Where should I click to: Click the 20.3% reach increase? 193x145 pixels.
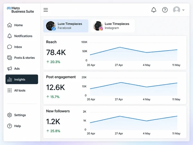(x=53, y=62)
